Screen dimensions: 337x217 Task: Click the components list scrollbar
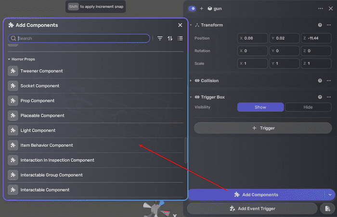185,150
